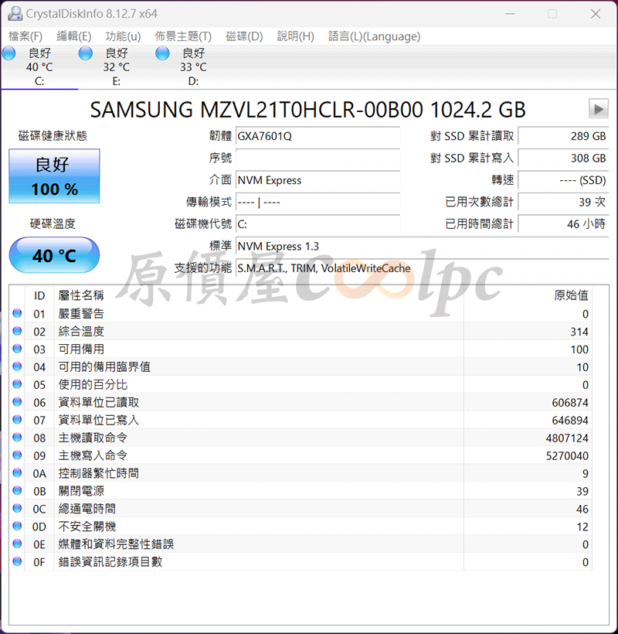Viewport: 618px width, 634px height.
Task: Click the power on count value 39 次
Action: tap(563, 202)
